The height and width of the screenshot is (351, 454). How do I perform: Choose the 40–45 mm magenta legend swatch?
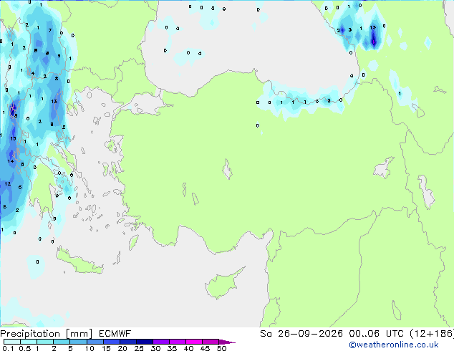194,342
